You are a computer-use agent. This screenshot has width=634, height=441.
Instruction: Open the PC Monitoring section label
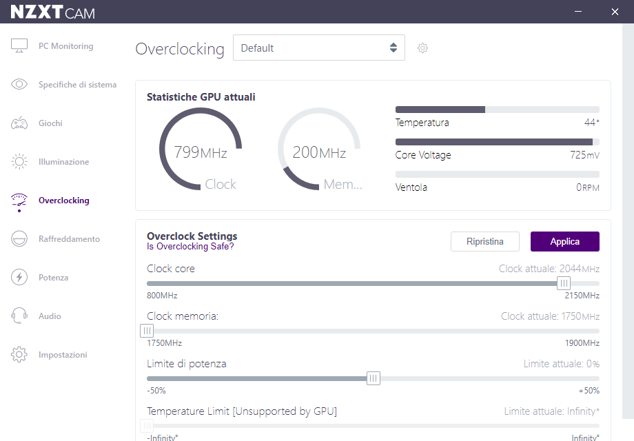tap(65, 46)
